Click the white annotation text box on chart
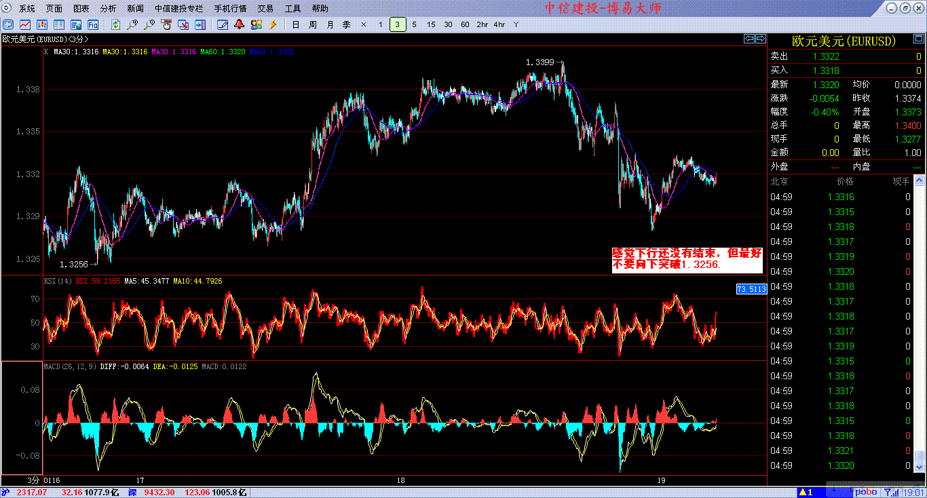The image size is (927, 498). point(687,260)
